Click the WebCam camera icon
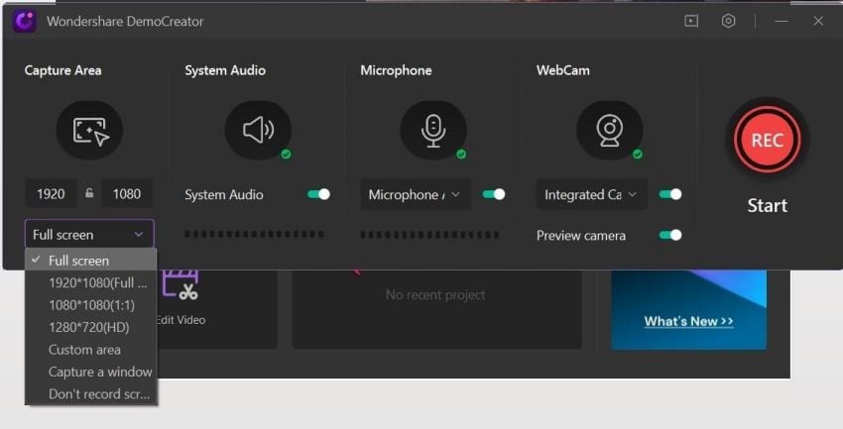843x429 pixels. 610,131
